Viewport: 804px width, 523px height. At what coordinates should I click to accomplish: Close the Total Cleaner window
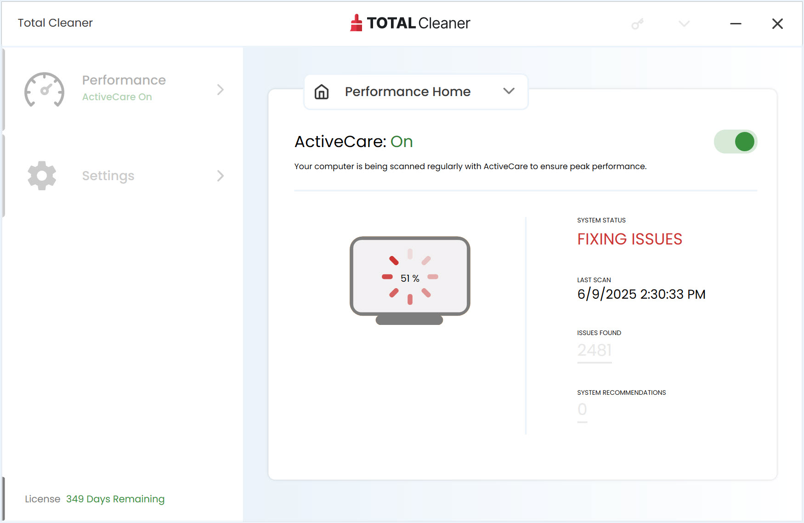pyautogui.click(x=777, y=24)
